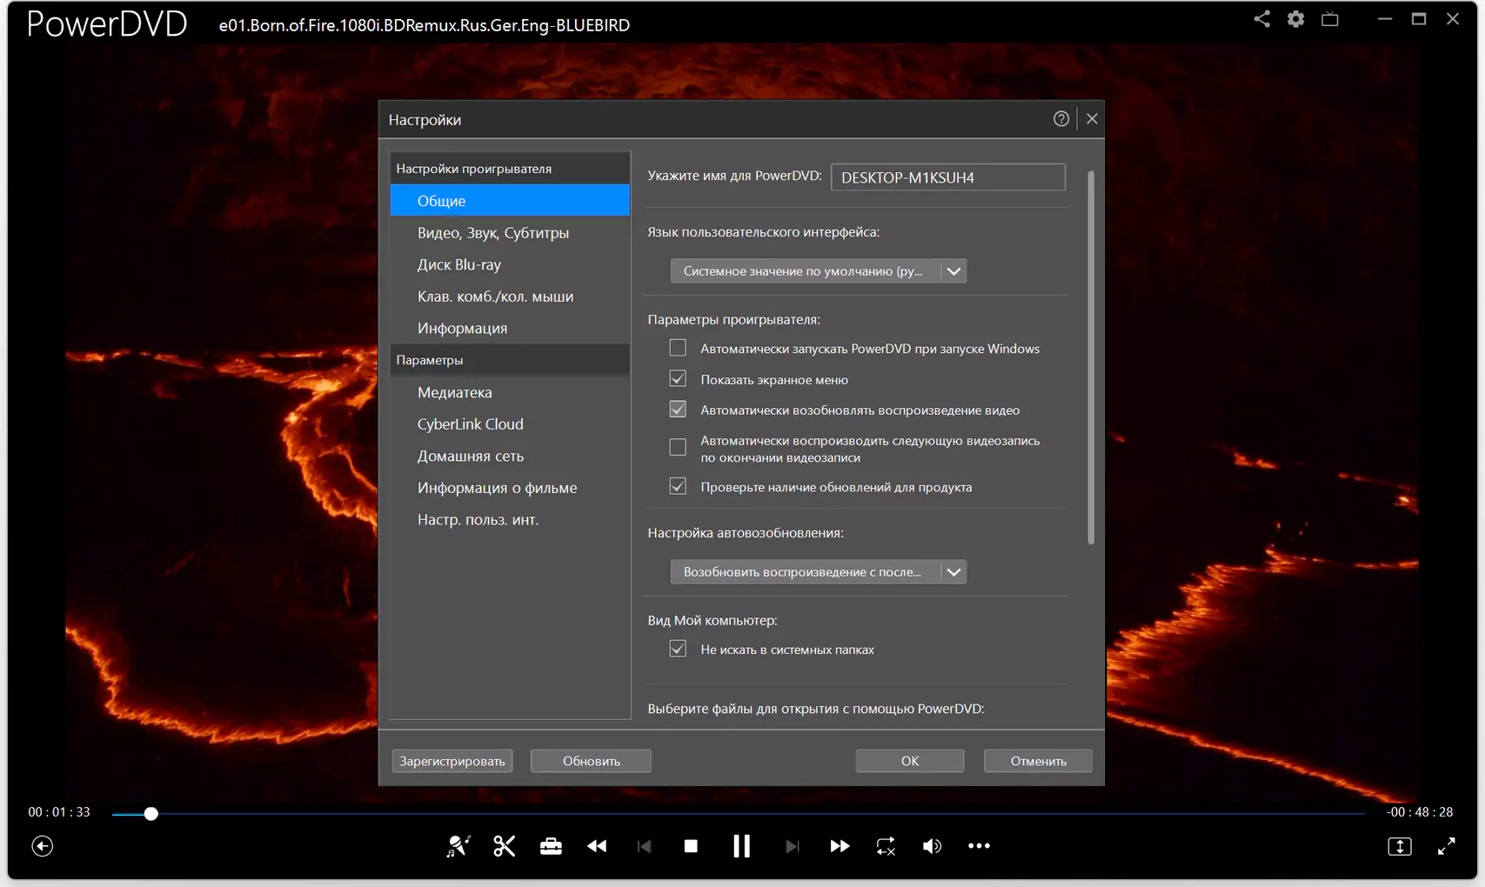Viewport: 1485px width, 887px height.
Task: Click the 'Обновить' button
Action: (591, 761)
